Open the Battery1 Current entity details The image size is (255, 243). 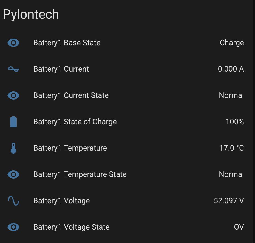coord(61,69)
